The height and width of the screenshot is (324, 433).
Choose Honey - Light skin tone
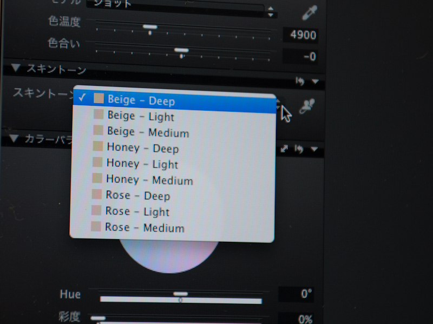pyautogui.click(x=173, y=164)
